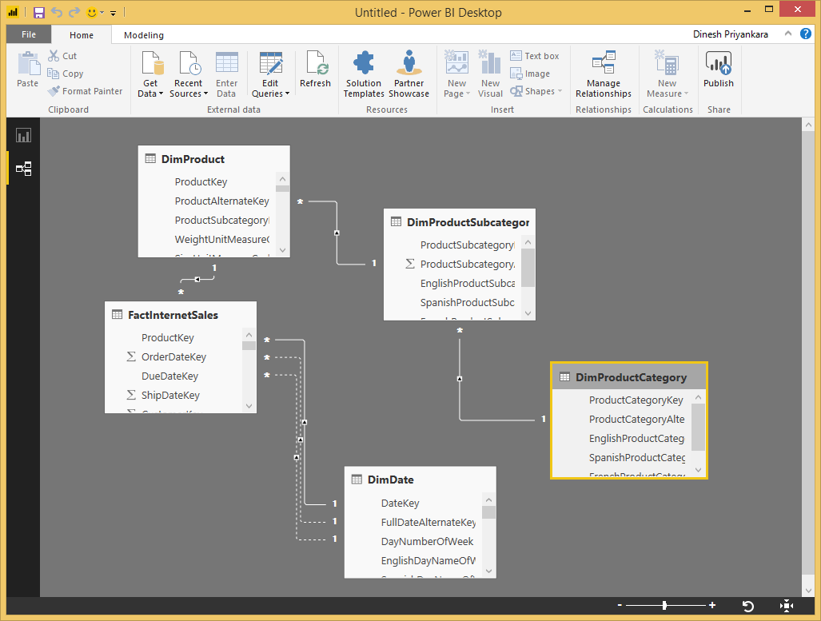Screen dimensions: 821x621
Task: Click the DimDate scroll down arrow
Action: [x=489, y=571]
